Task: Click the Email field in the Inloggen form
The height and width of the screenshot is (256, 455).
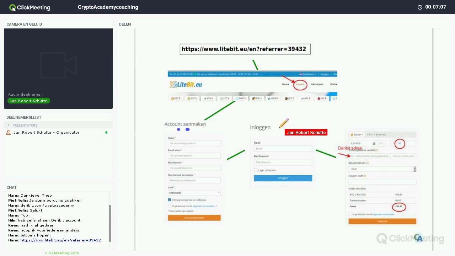Action: [283, 149]
